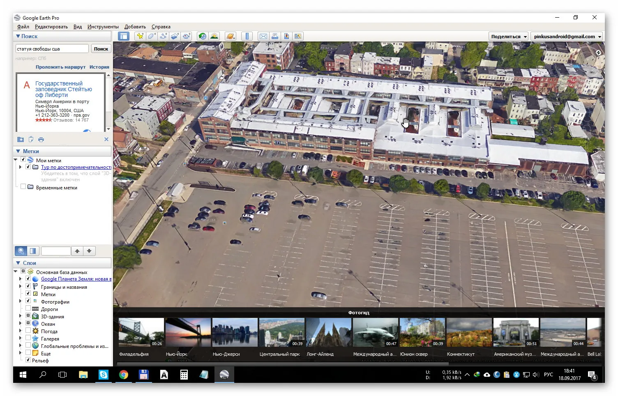Open the Файл menu

[x=23, y=27]
